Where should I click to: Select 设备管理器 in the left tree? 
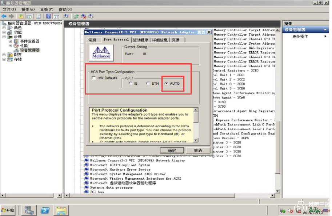[x=30, y=50]
